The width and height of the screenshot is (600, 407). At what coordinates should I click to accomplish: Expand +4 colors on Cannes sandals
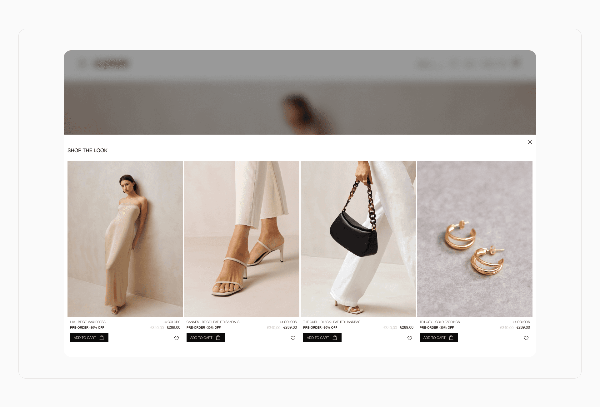click(x=288, y=322)
